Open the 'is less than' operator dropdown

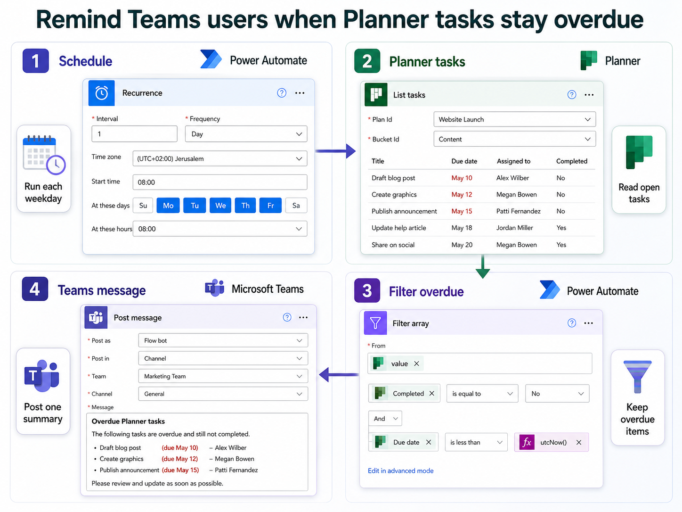click(x=476, y=442)
